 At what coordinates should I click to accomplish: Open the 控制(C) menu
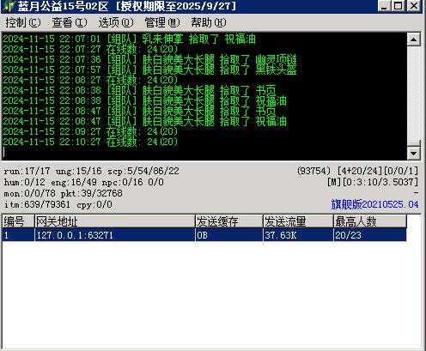[x=23, y=22]
